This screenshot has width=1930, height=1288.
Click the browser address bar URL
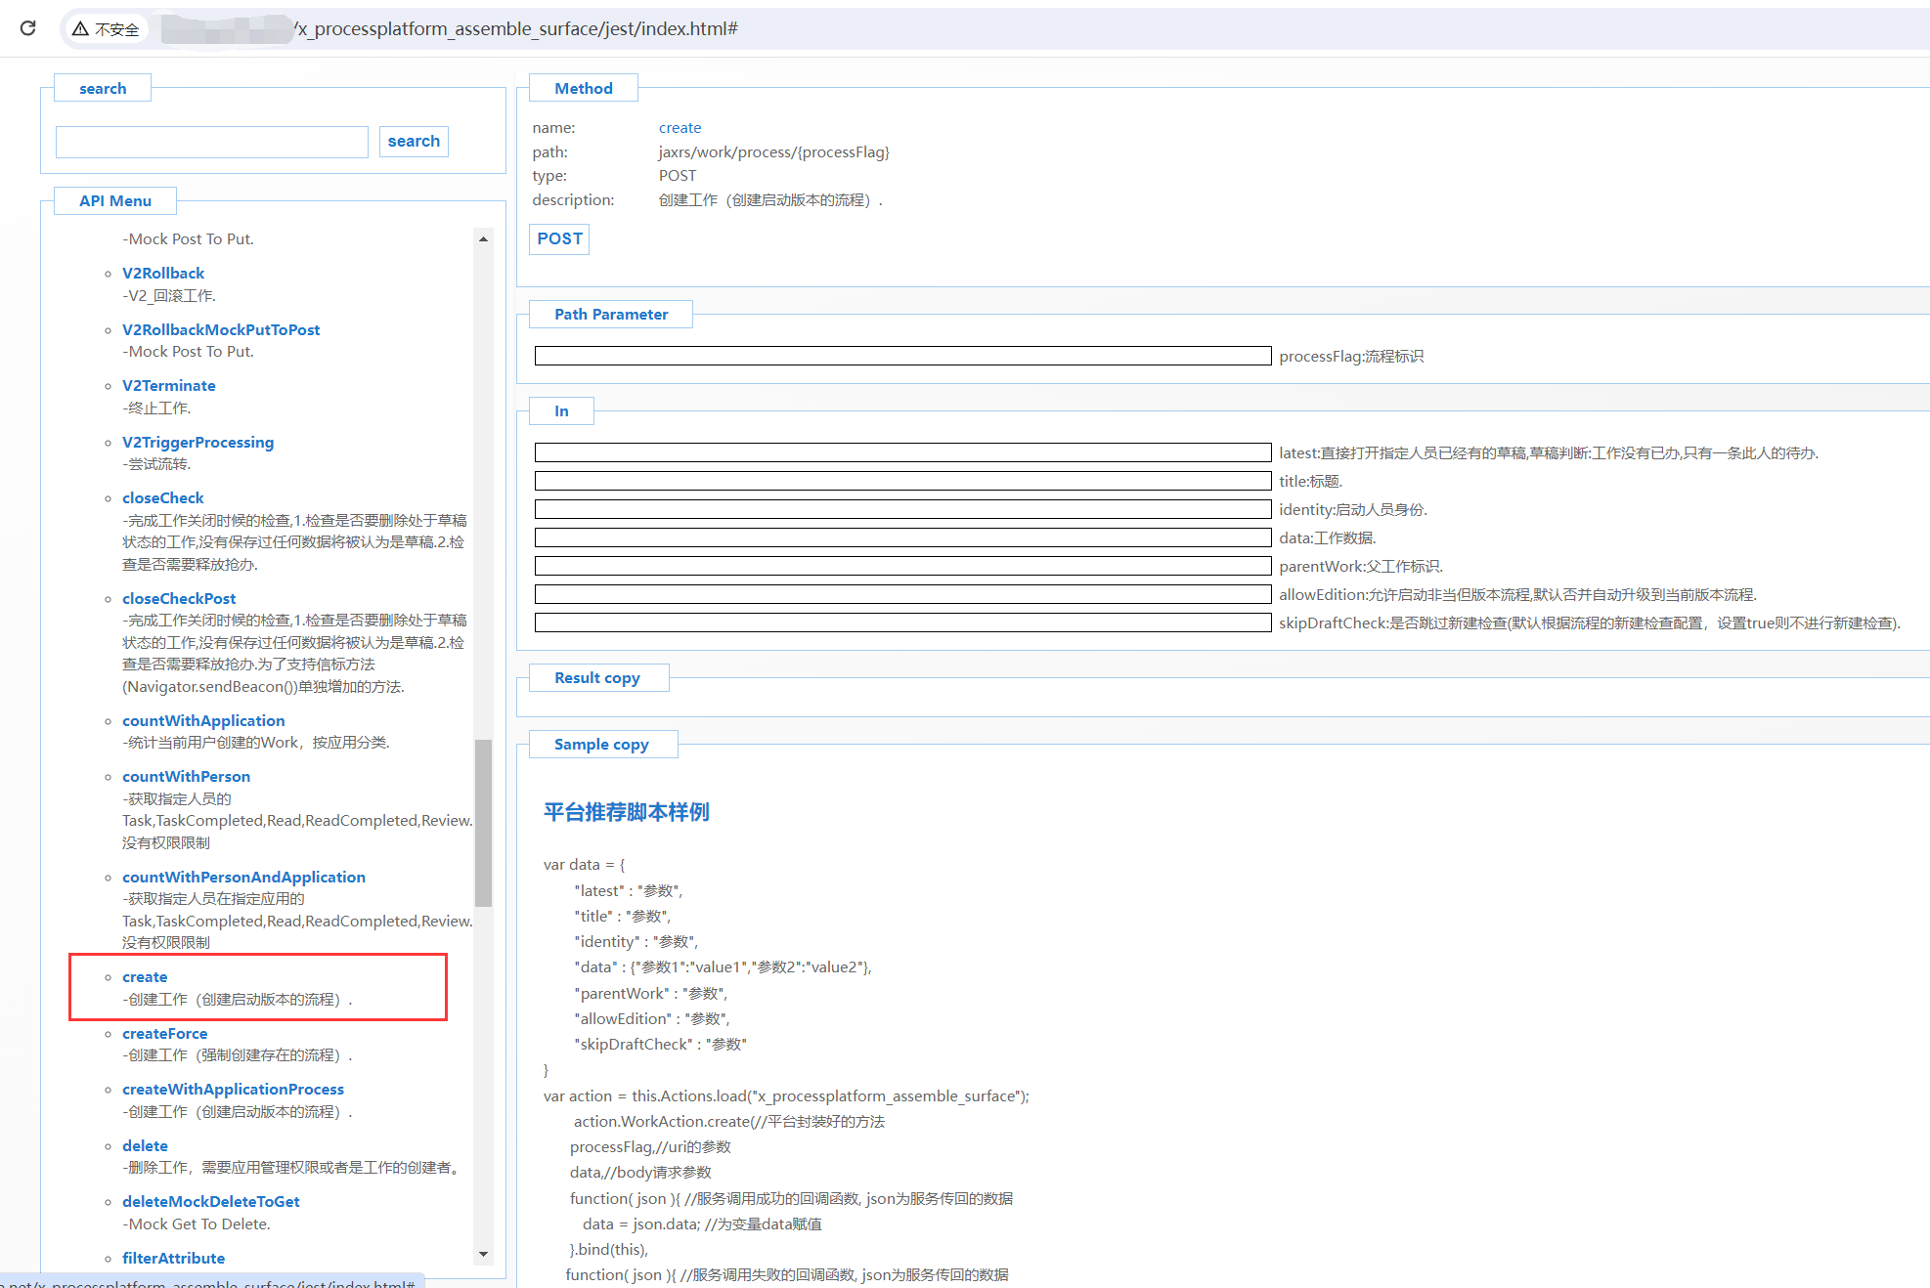(518, 29)
